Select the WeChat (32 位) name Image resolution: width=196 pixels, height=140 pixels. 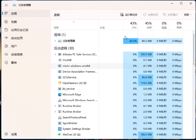71,135
